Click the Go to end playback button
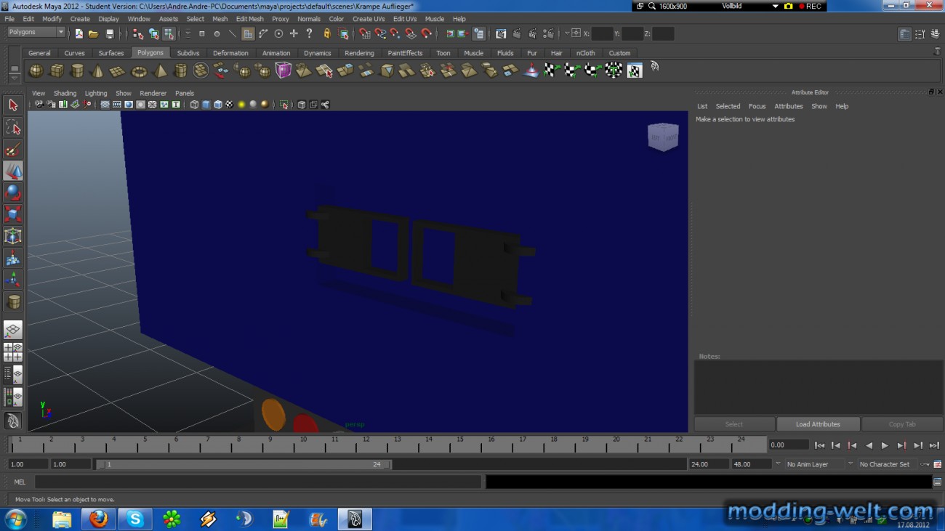 tap(934, 445)
